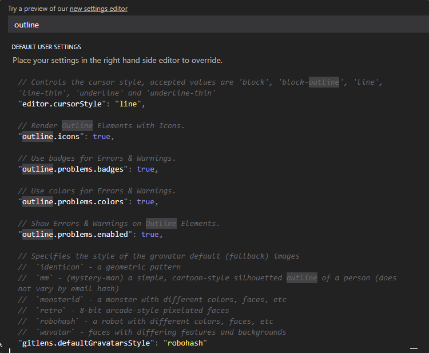Open the new settings editor link

pos(98,9)
